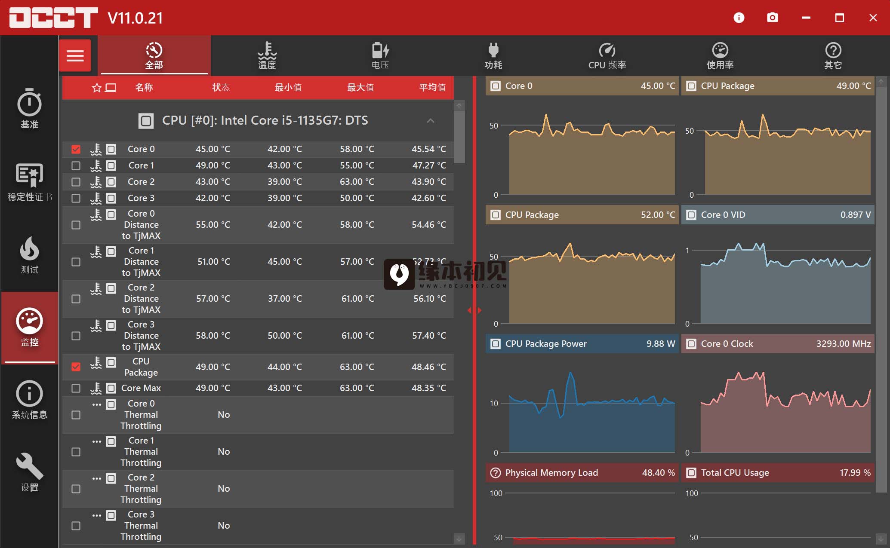Open the 稳定性证书 certificate section

(29, 182)
